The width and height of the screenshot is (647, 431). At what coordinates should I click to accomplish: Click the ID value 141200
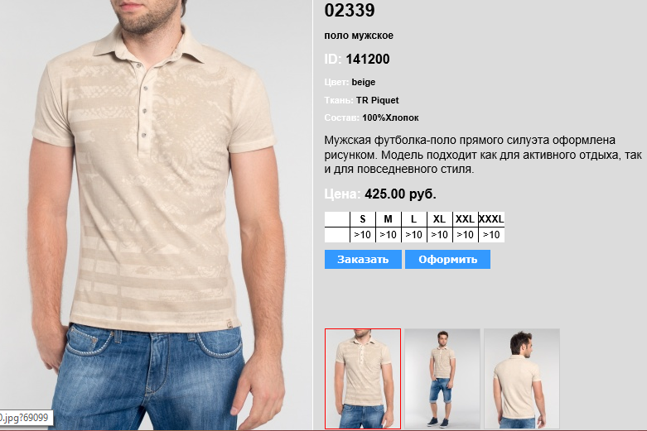click(368, 59)
